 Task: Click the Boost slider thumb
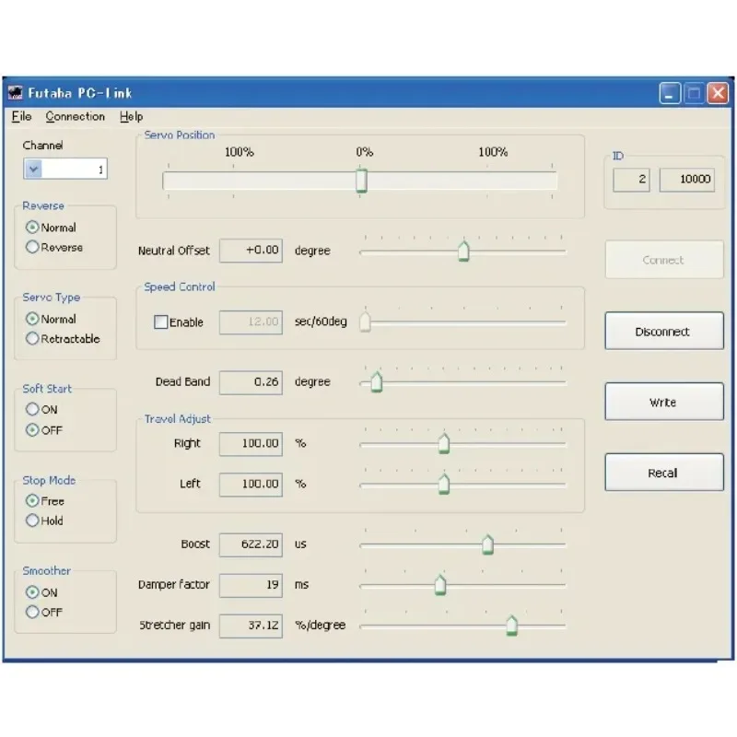488,544
